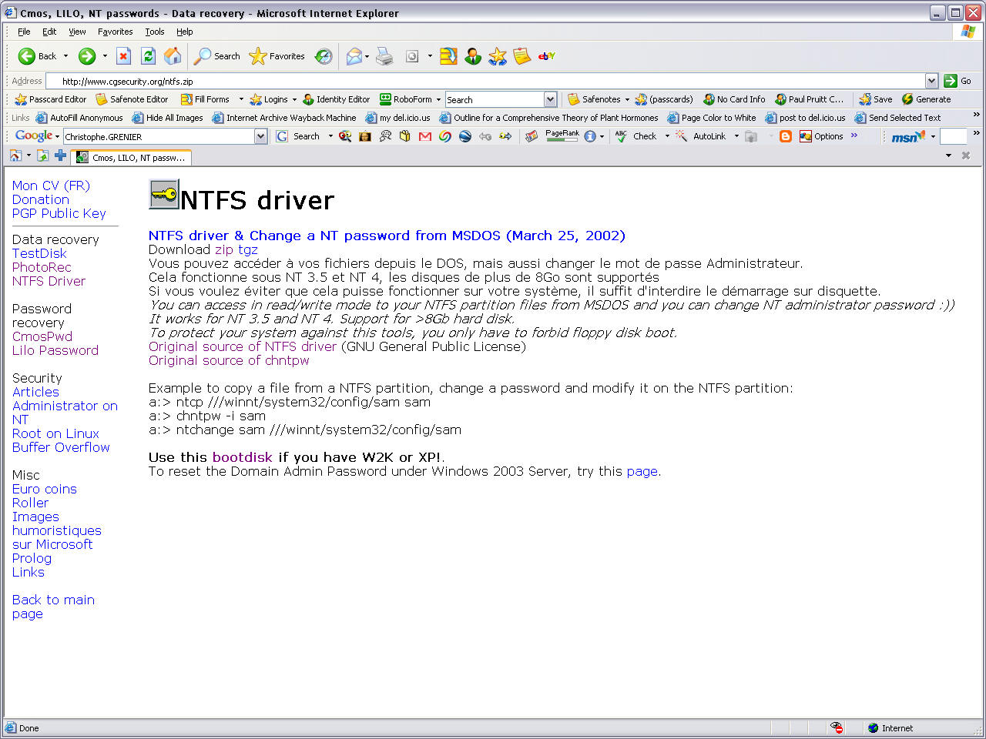Open the Safenotes dropdown in RoboForm toolbar
Viewport: 986px width, 739px height.
(x=627, y=99)
